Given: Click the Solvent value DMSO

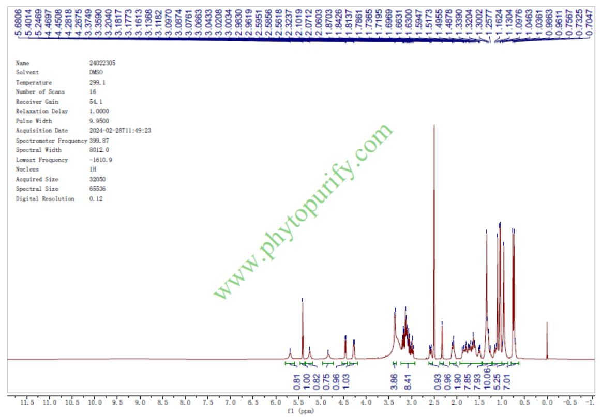Looking at the screenshot, I should click(97, 73).
